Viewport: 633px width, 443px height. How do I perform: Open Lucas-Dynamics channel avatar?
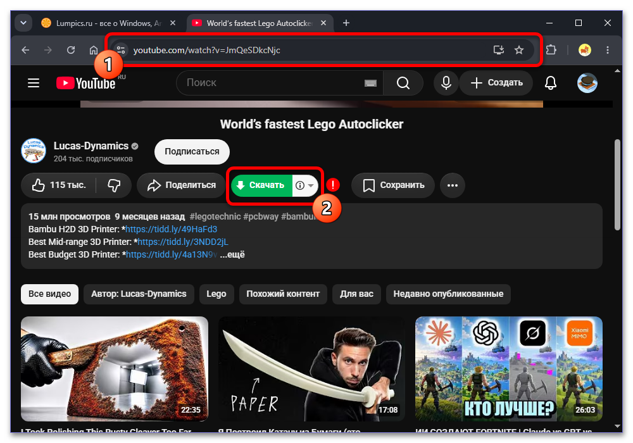pos(34,151)
